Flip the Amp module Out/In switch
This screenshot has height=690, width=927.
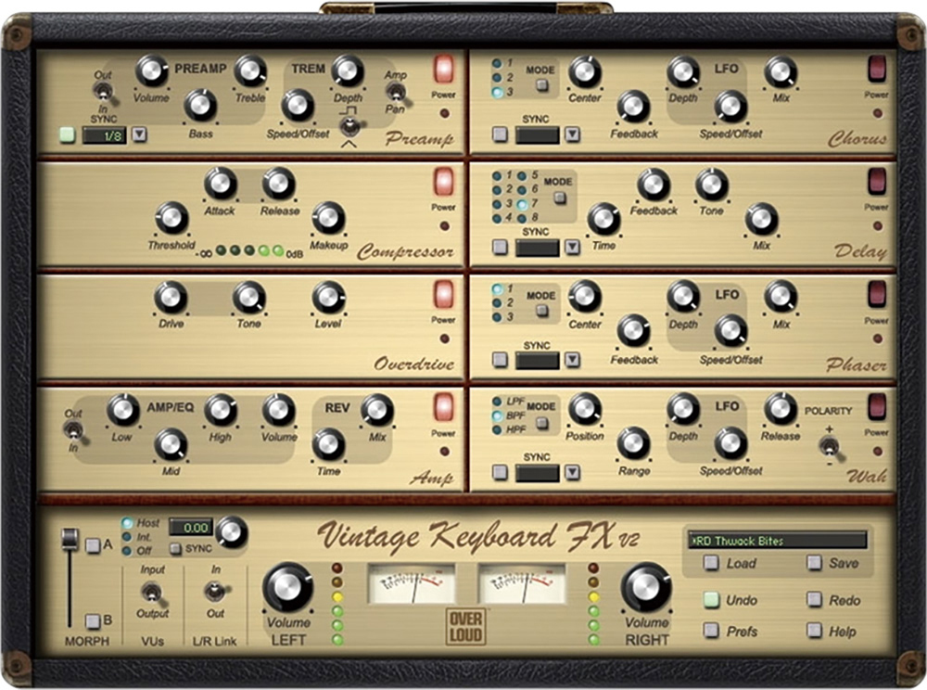click(74, 431)
